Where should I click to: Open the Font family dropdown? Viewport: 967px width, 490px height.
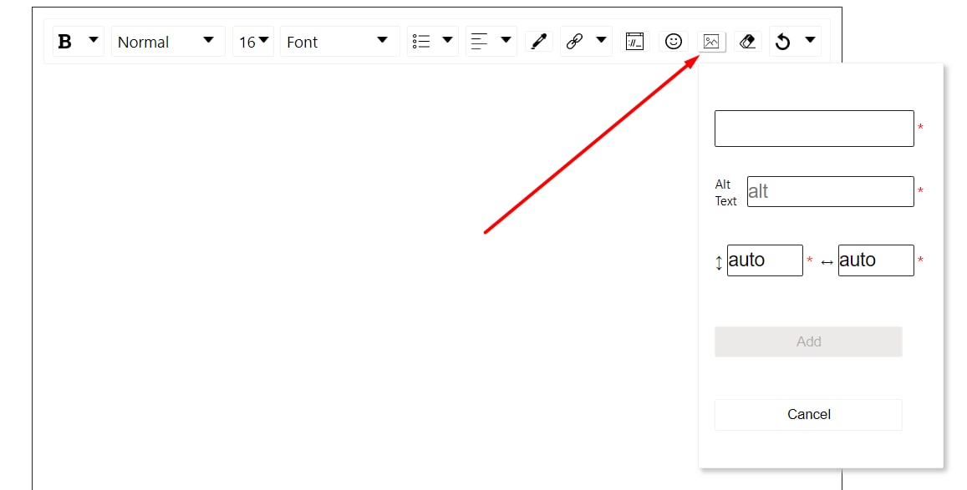point(340,41)
